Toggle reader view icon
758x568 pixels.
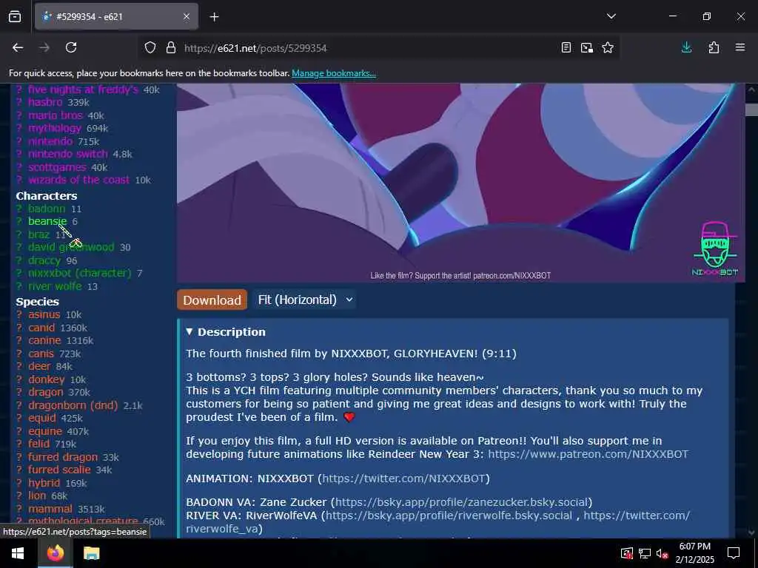coord(566,47)
